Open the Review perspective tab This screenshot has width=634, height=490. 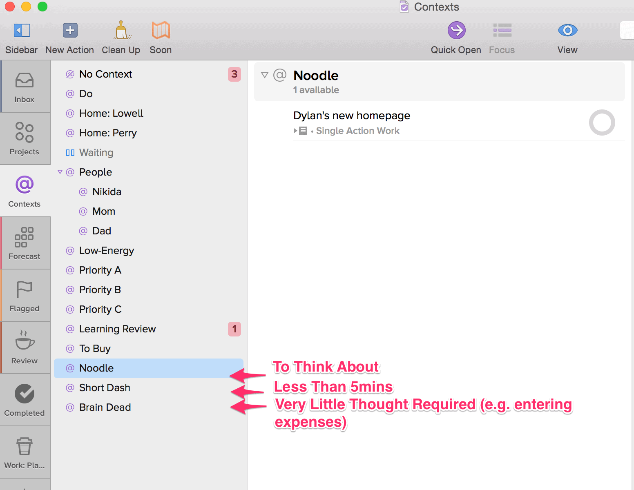click(x=25, y=348)
